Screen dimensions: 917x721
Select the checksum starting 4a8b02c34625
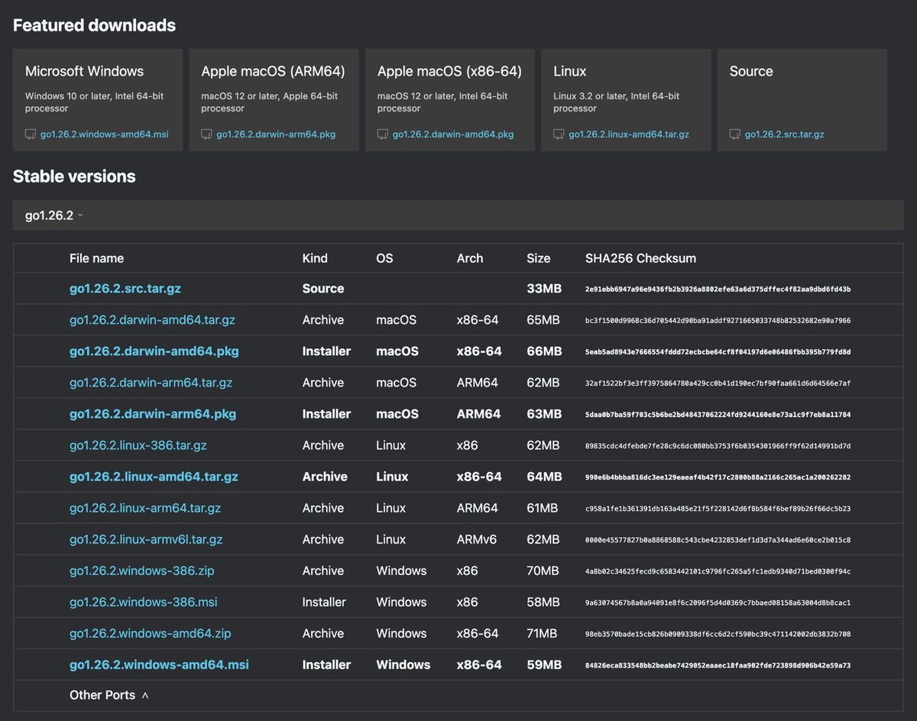tap(718, 571)
